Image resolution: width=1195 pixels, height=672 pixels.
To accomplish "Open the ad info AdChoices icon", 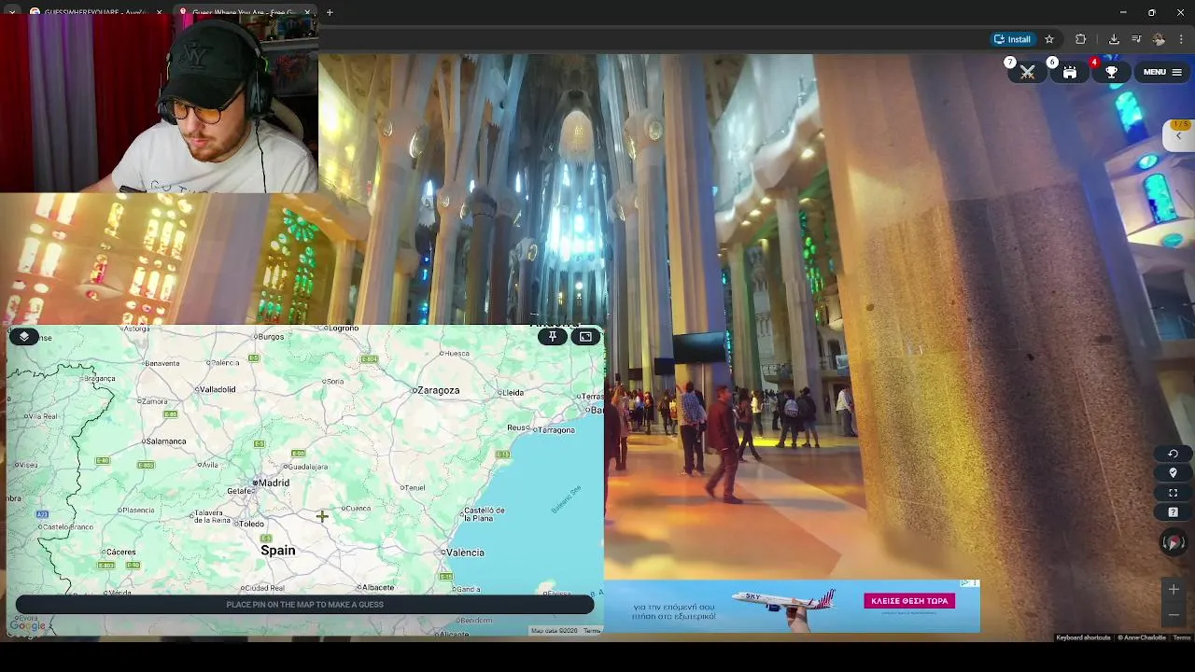I will (966, 583).
